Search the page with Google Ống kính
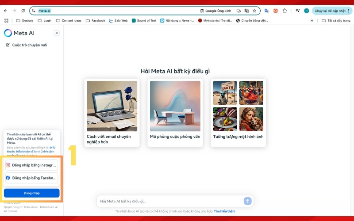This screenshot has width=354, height=221. [215, 11]
